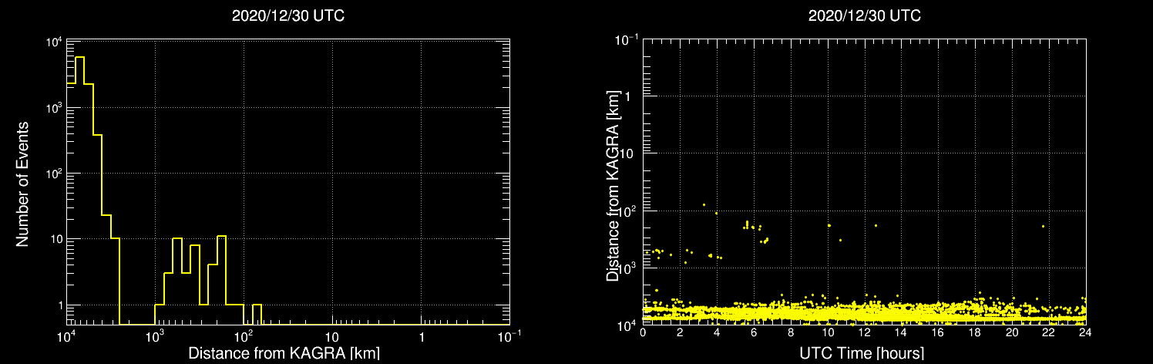Click the "10" tick on histogram x-axis
The image size is (1153, 364).
(332, 338)
